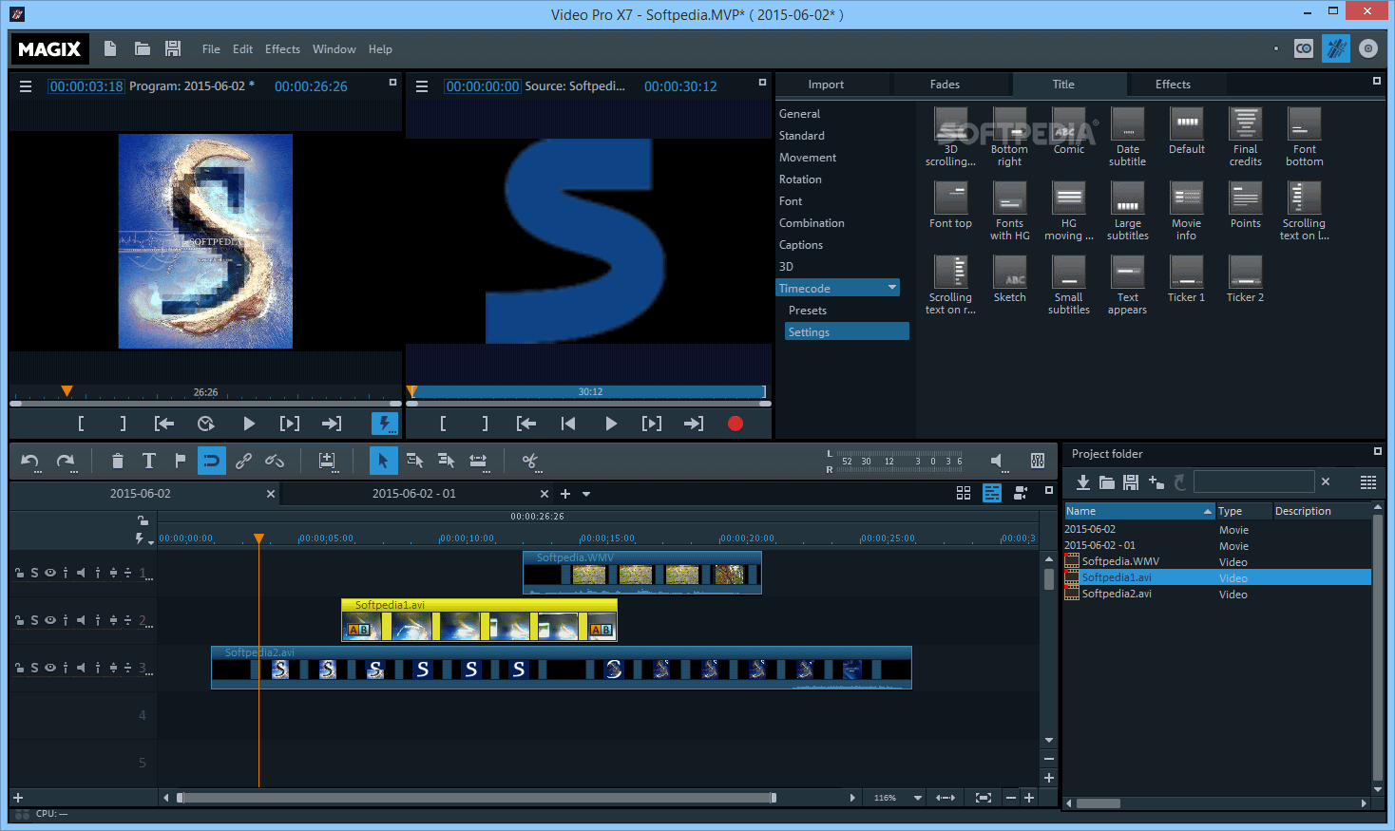
Task: Sort by Name column header arrow
Action: pyautogui.click(x=1208, y=511)
